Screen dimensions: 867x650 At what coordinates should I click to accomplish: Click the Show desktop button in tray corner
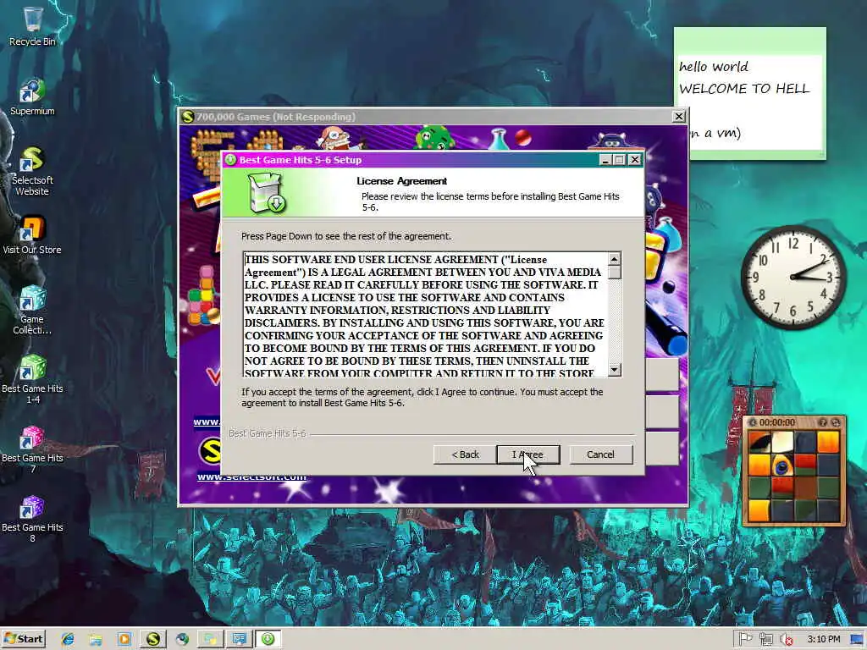point(858,640)
